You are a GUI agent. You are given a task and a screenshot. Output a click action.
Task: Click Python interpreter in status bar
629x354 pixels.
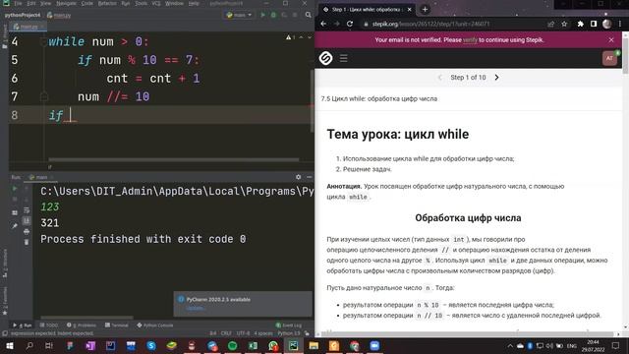pos(289,333)
